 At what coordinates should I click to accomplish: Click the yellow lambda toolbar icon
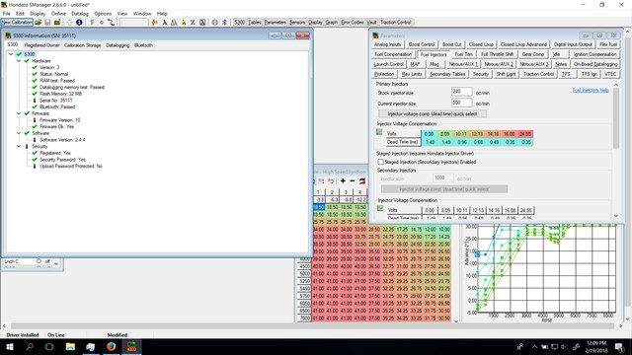184,22
